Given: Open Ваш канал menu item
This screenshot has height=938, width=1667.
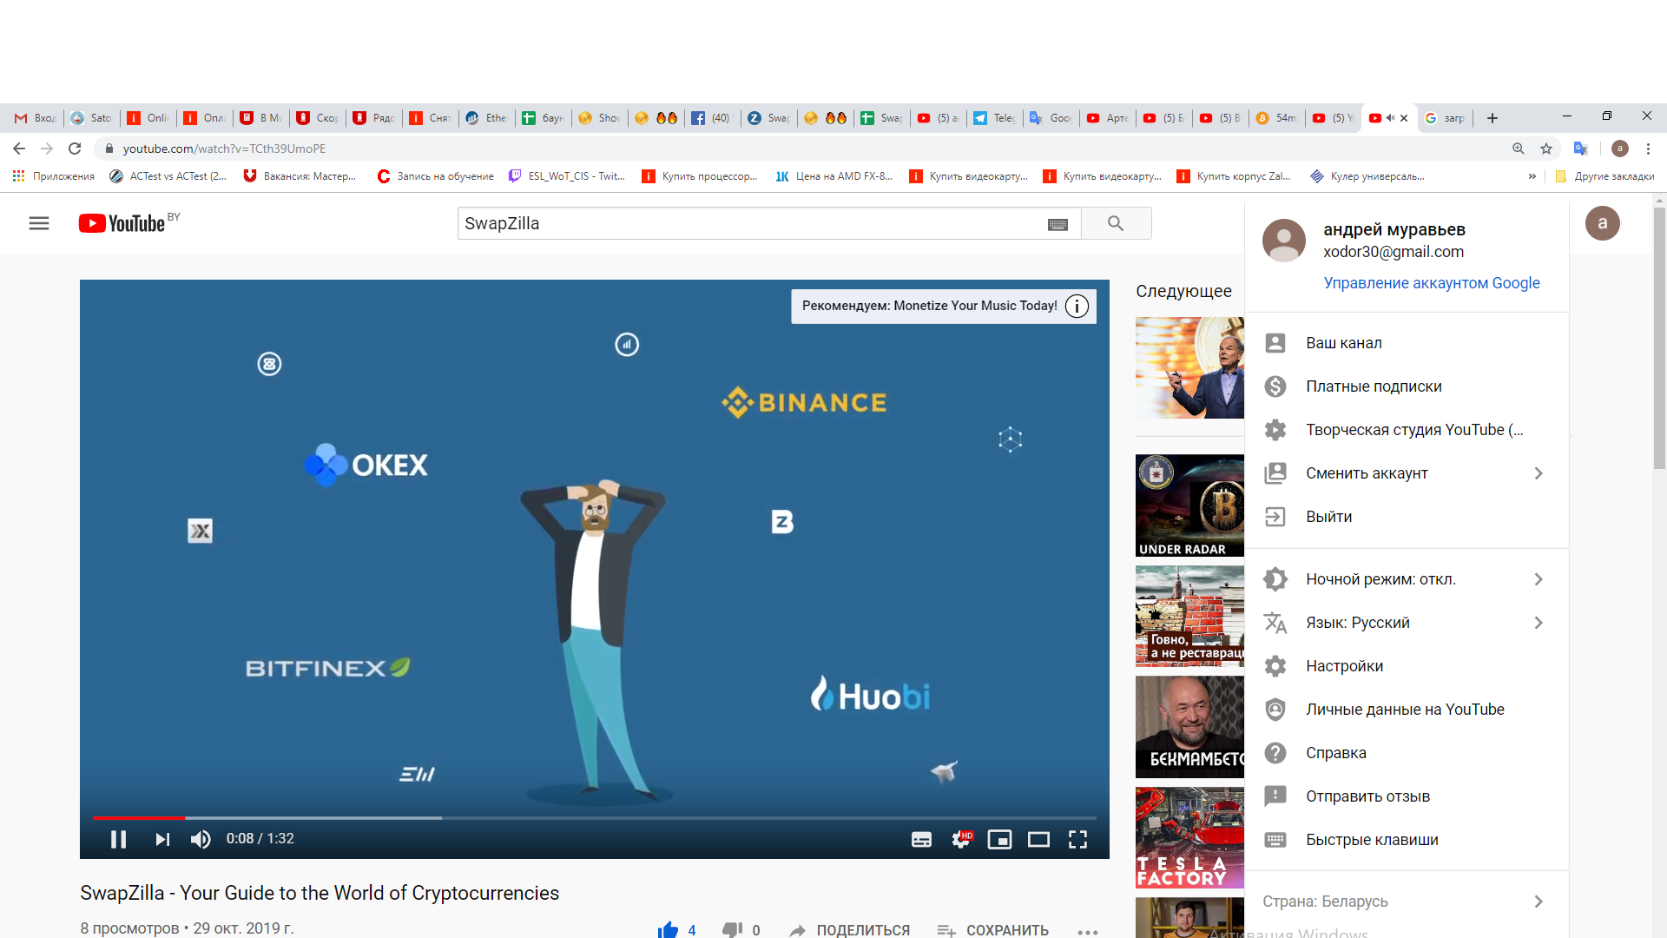Looking at the screenshot, I should tap(1407, 343).
